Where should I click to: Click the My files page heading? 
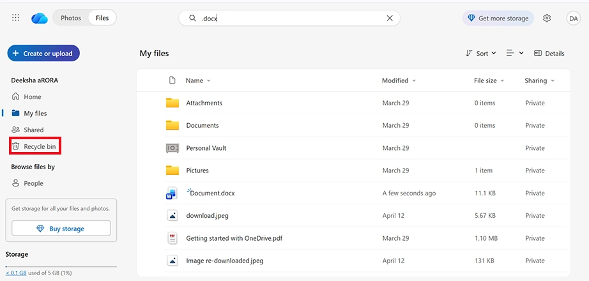click(154, 54)
